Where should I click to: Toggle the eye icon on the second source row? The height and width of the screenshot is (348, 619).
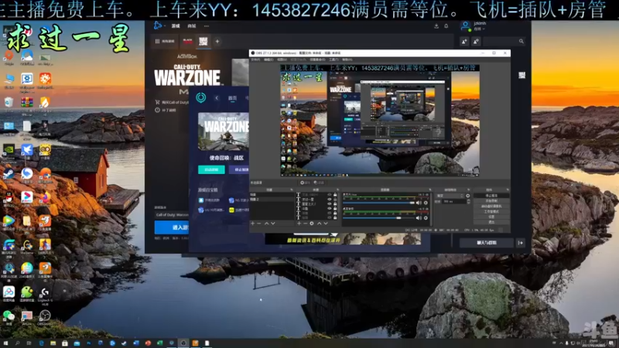[330, 200]
